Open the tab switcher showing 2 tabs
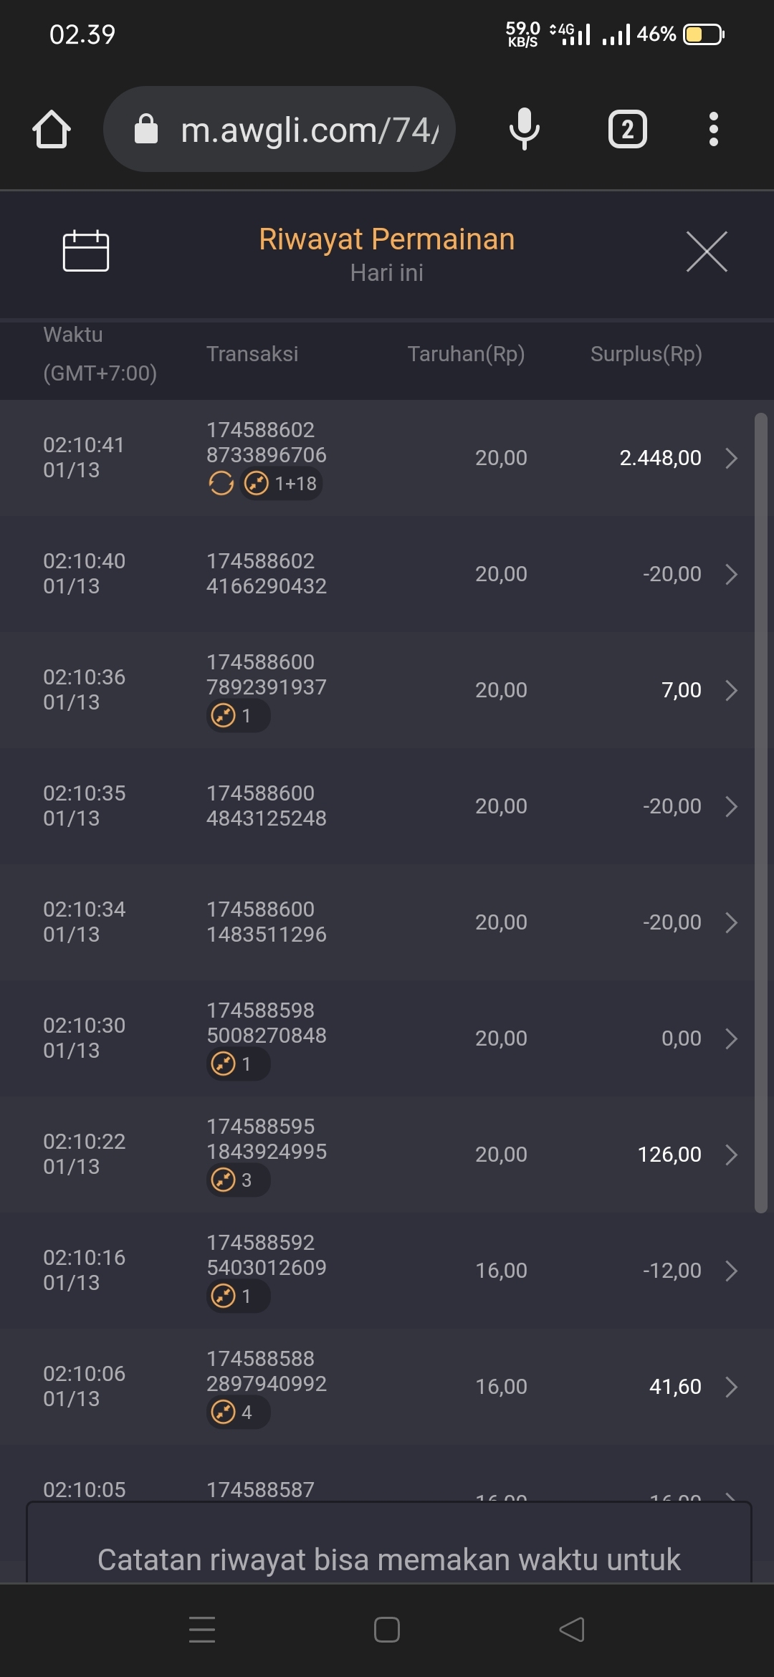The width and height of the screenshot is (774, 1677). coord(628,130)
